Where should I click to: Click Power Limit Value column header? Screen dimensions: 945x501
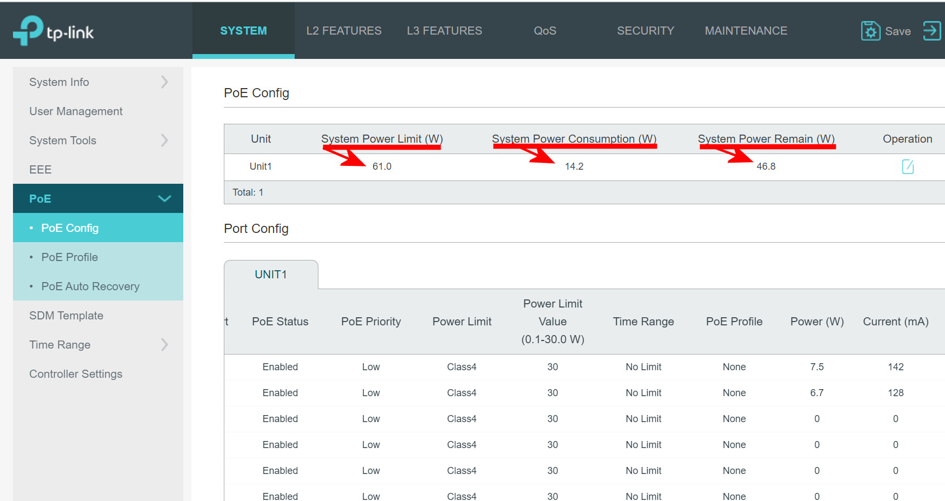pos(553,322)
